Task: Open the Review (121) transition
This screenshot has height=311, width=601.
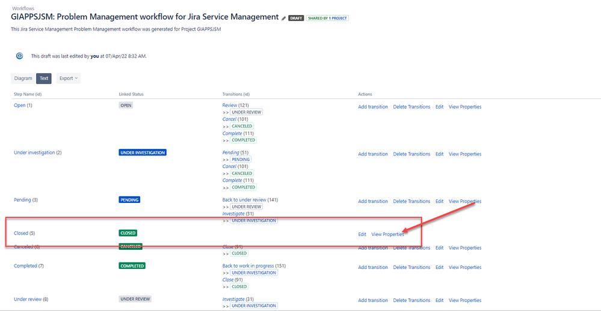Action: 230,105
